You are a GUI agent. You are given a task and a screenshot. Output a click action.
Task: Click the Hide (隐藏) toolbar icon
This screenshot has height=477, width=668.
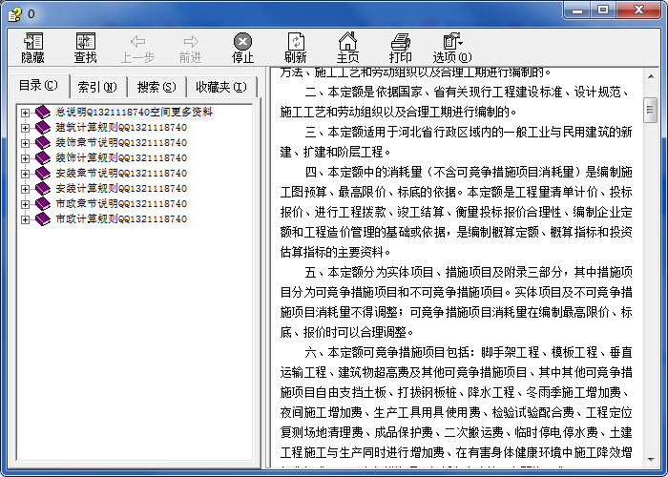[x=32, y=42]
